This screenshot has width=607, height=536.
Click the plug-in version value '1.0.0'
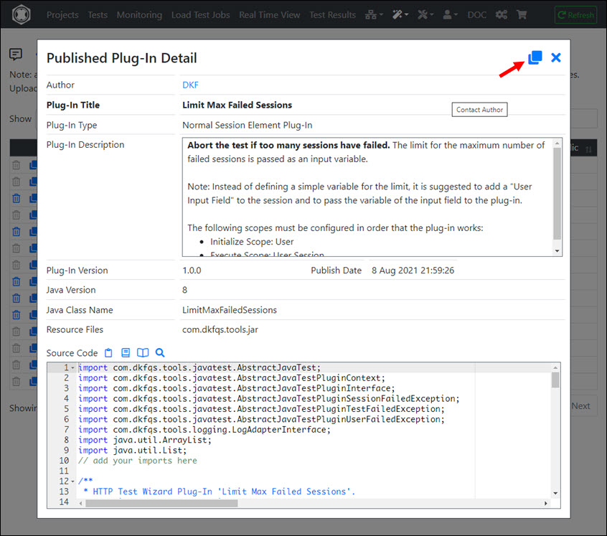192,270
